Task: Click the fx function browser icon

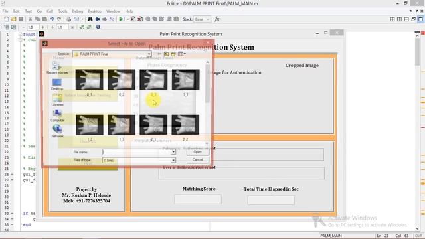Action: pyautogui.click(x=217, y=19)
